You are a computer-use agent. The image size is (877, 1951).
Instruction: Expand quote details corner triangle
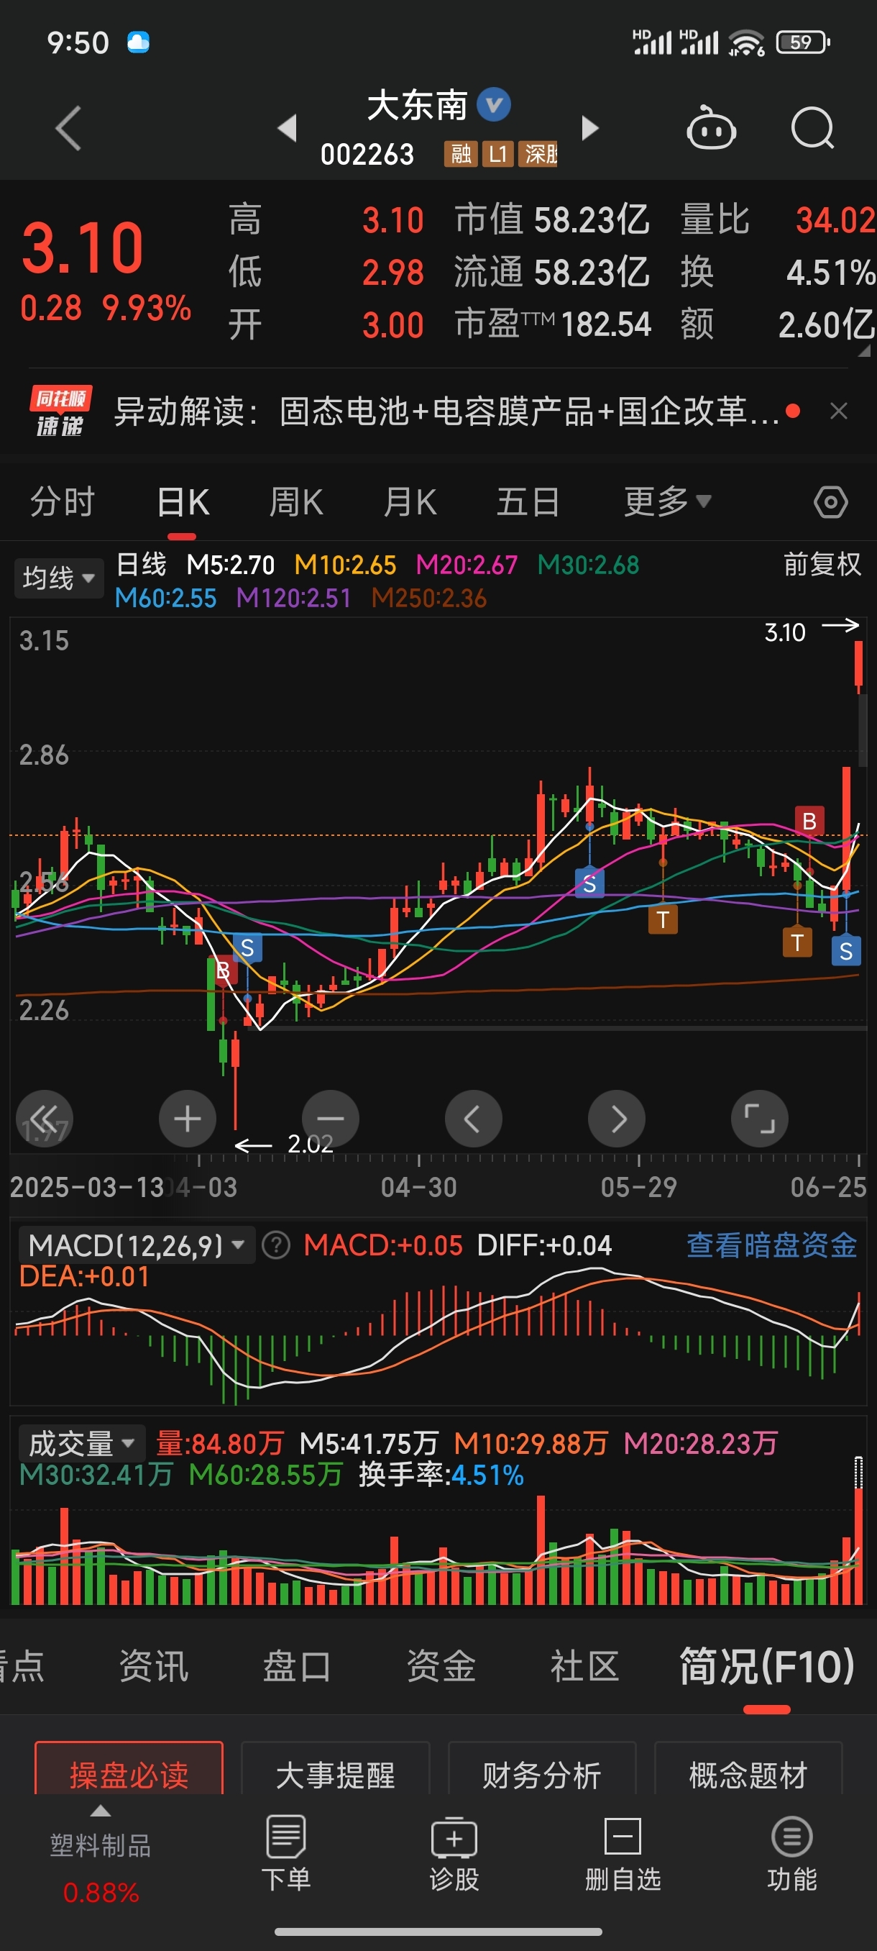(864, 350)
